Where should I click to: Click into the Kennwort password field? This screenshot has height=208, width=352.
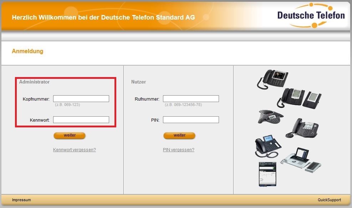(x=81, y=120)
